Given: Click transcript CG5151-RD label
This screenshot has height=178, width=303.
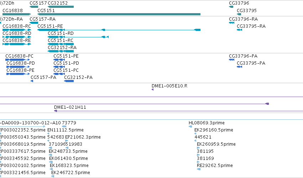Looking at the screenshot, I should tap(61, 33).
